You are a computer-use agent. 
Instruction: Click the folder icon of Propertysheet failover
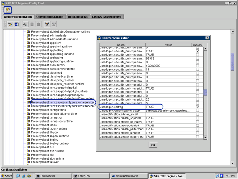pyautogui.click(x=28, y=162)
